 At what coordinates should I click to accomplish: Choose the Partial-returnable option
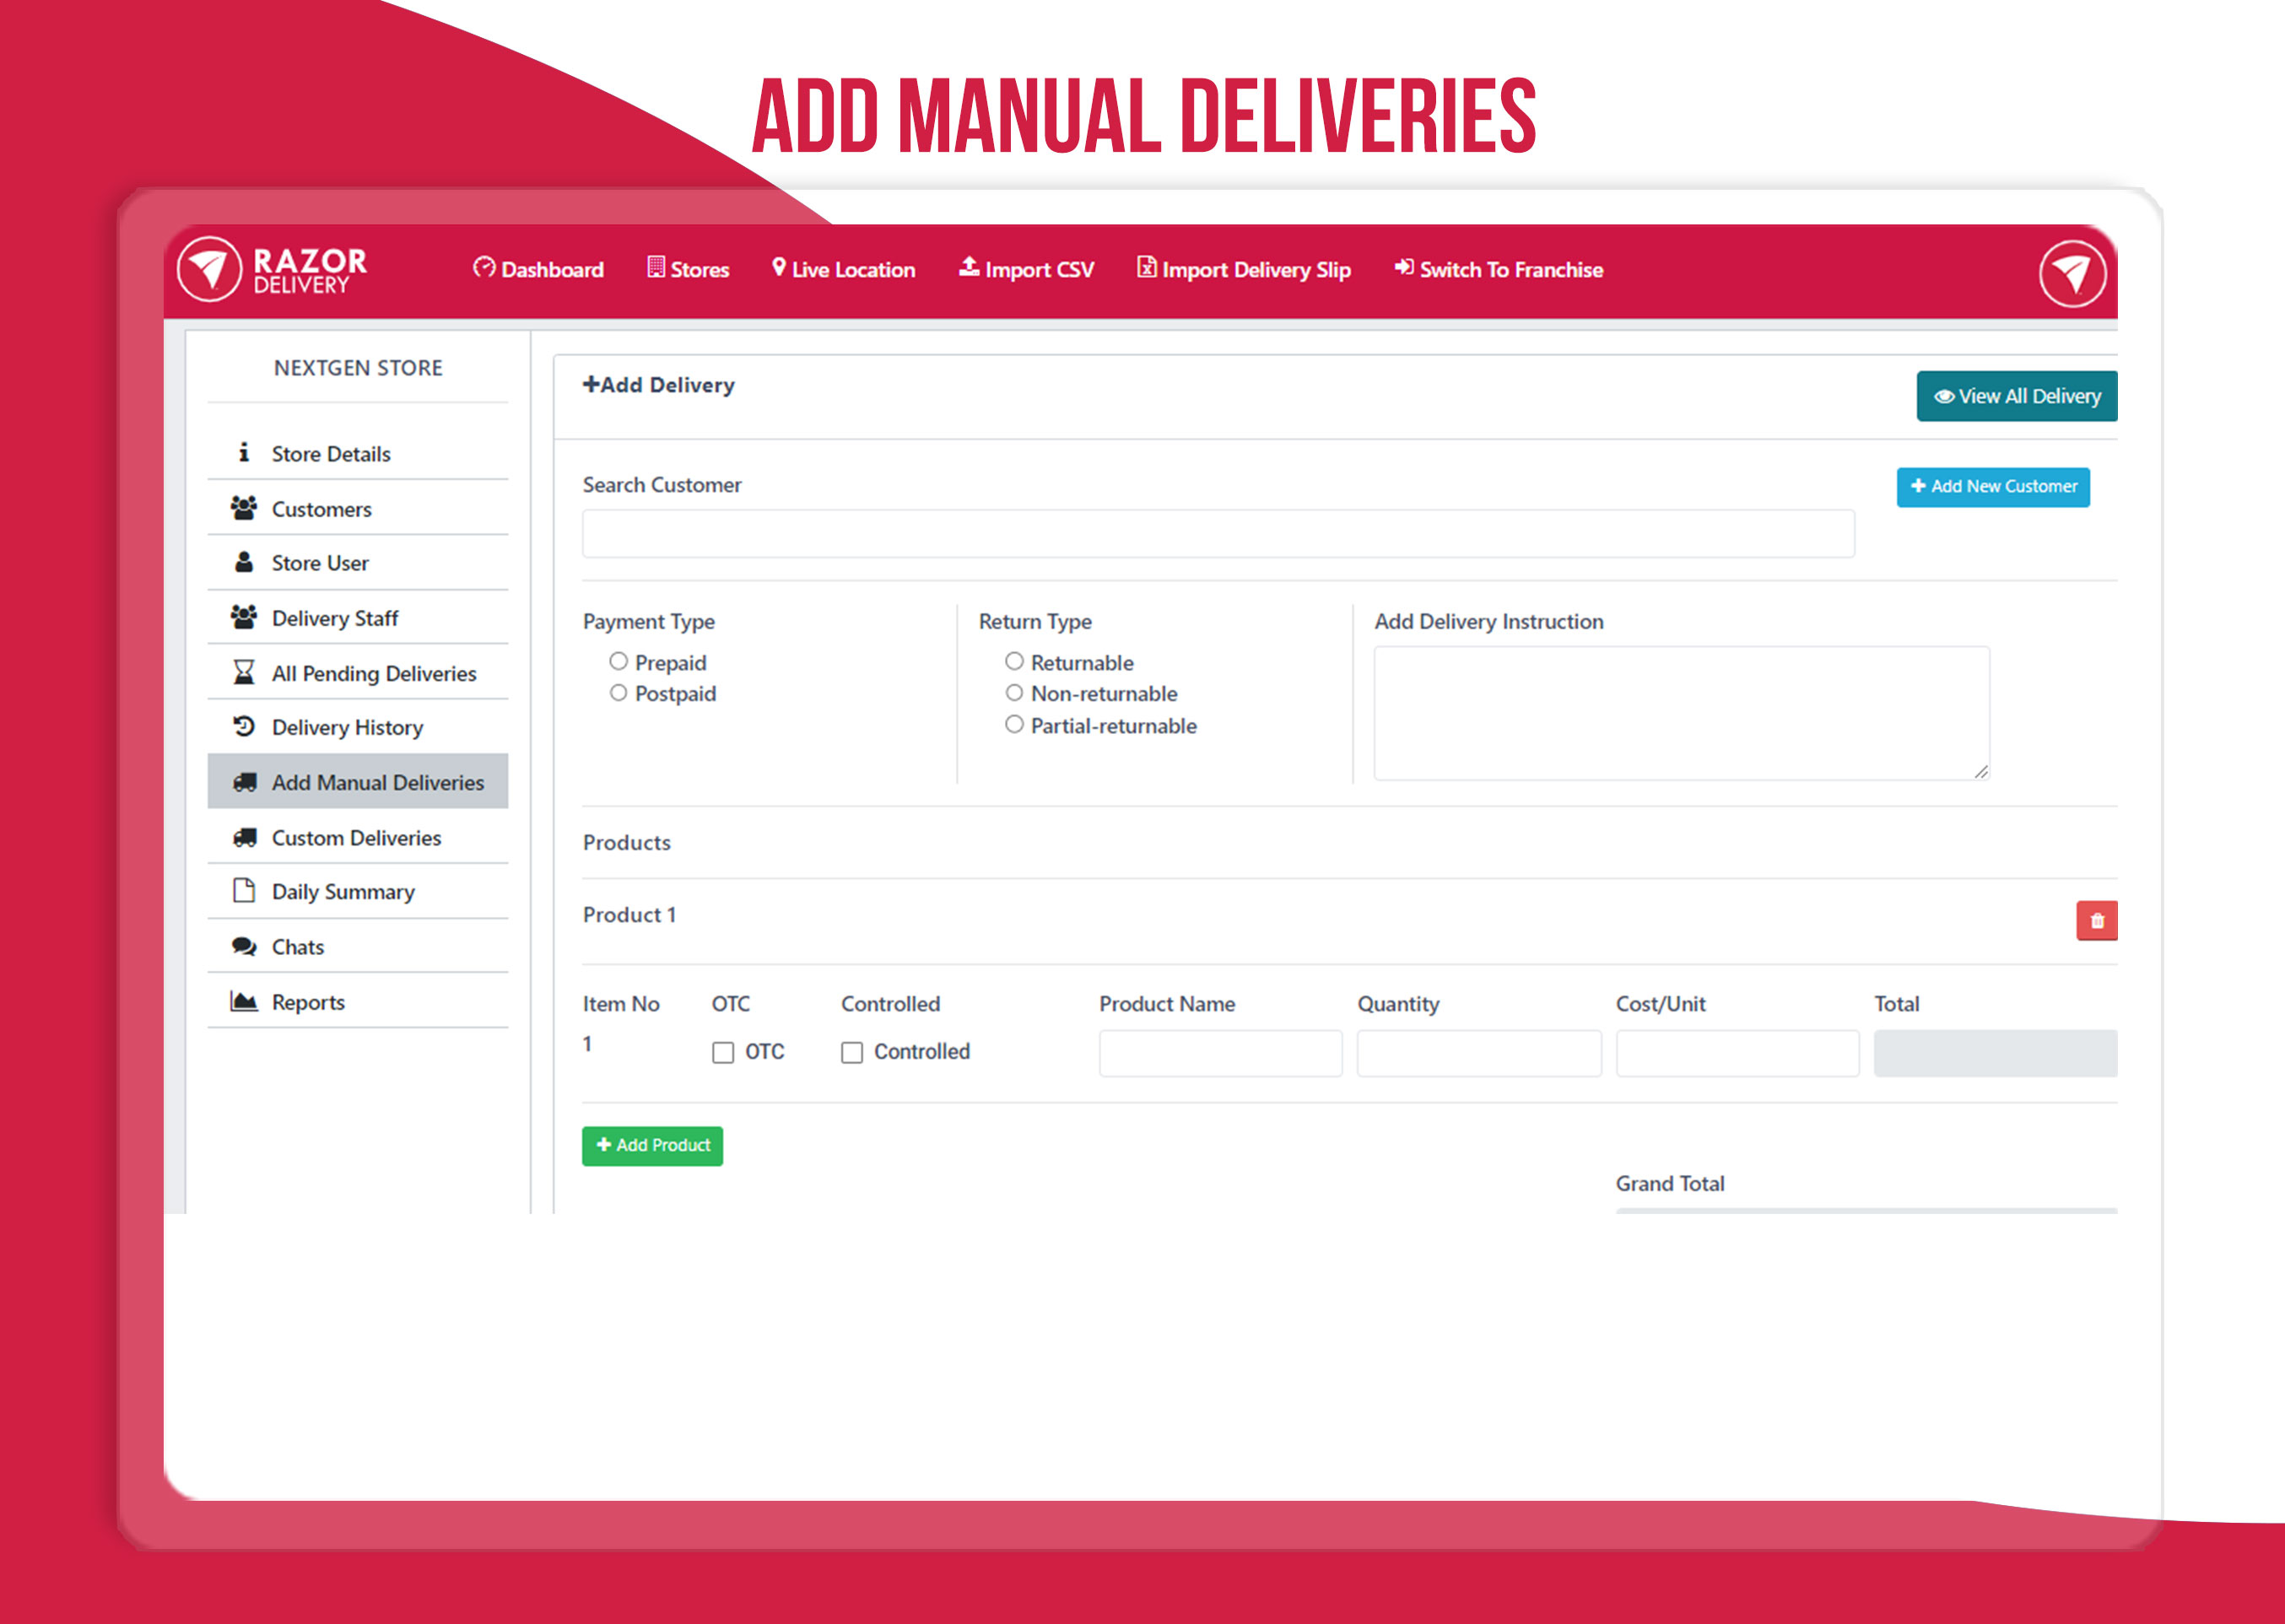click(1014, 725)
